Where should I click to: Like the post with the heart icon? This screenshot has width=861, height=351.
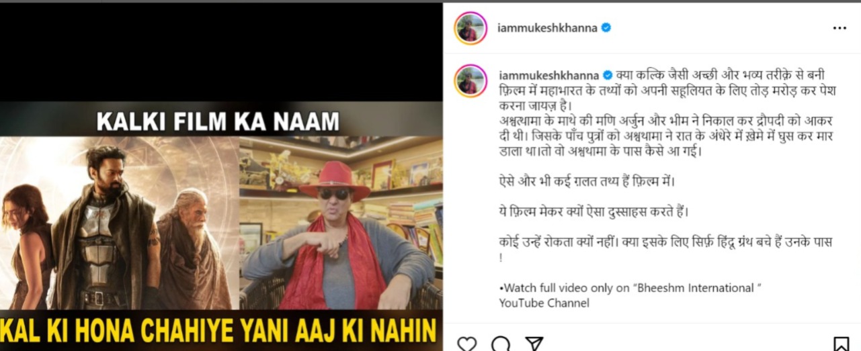(466, 344)
